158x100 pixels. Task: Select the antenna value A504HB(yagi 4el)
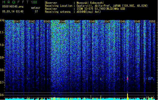tap(89, 12)
